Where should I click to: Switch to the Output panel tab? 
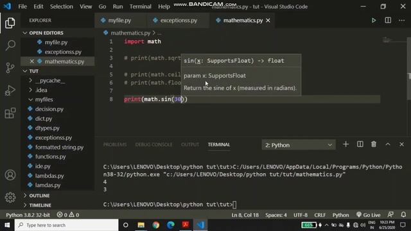190,144
